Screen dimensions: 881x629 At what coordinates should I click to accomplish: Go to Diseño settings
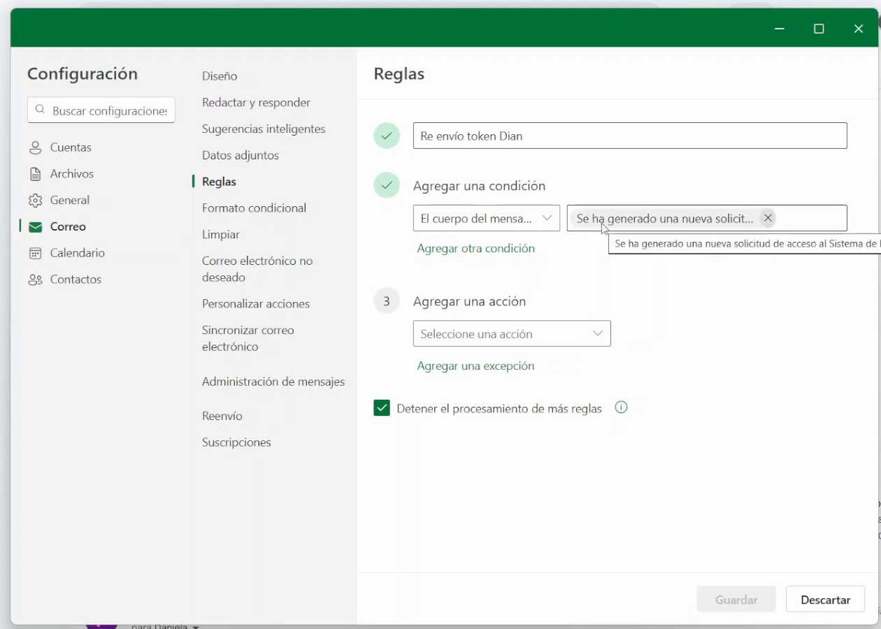(220, 76)
